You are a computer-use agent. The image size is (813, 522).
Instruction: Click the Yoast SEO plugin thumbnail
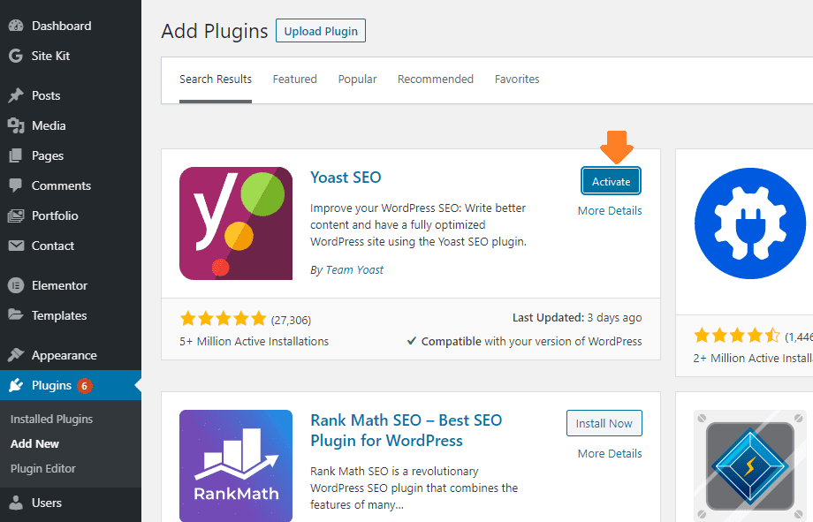(236, 223)
